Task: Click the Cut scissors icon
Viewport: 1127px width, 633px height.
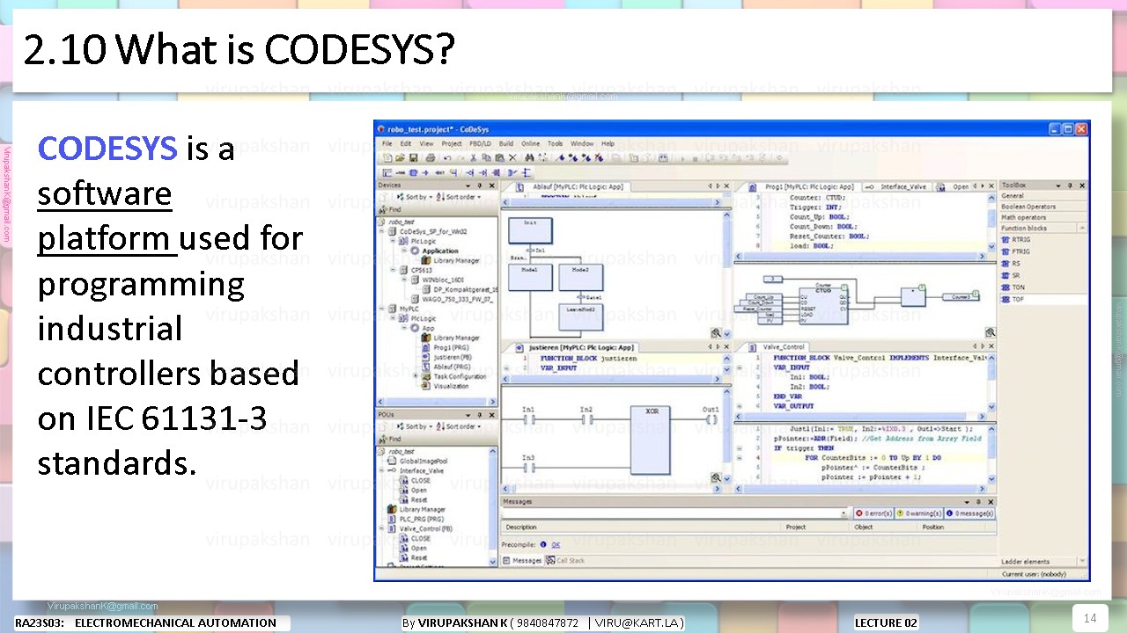Action: coord(474,157)
